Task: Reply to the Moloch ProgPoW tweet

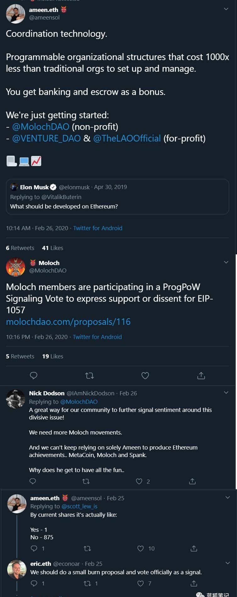Action: (34, 375)
